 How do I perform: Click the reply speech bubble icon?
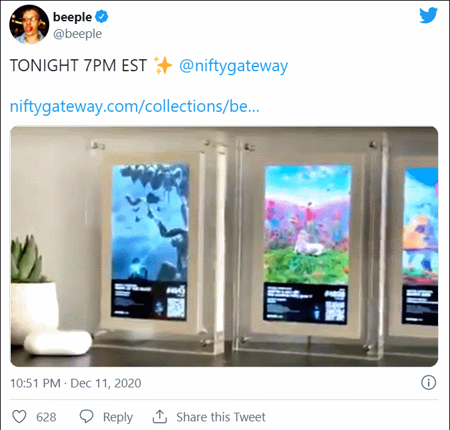coord(87,417)
